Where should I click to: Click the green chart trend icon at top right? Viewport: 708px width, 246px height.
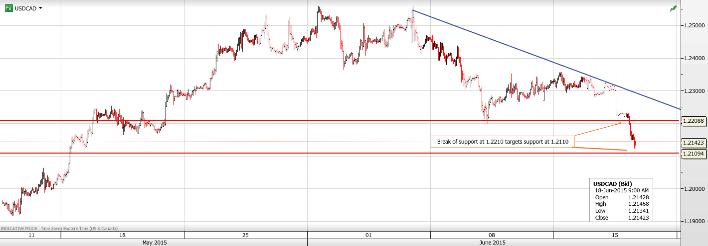[674, 8]
